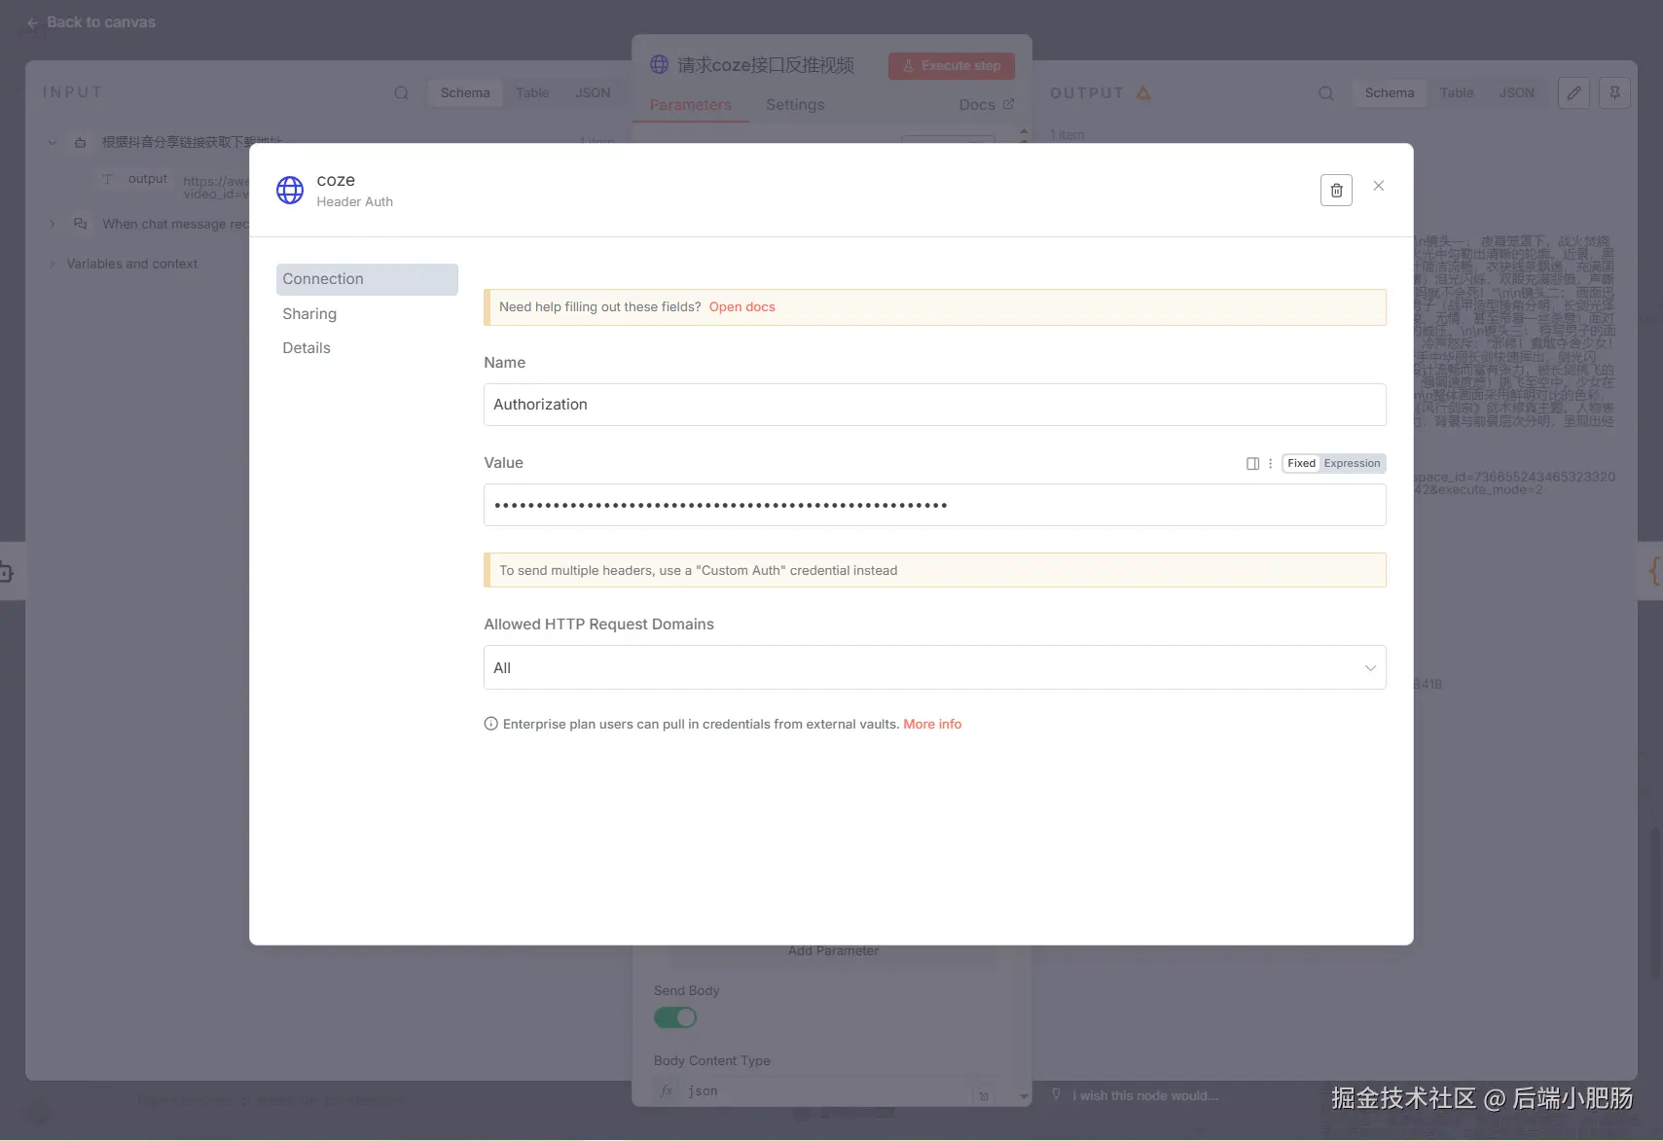Click the 'I wish this node would...' prompt
Viewport: 1663px width, 1141px height.
(1144, 1096)
